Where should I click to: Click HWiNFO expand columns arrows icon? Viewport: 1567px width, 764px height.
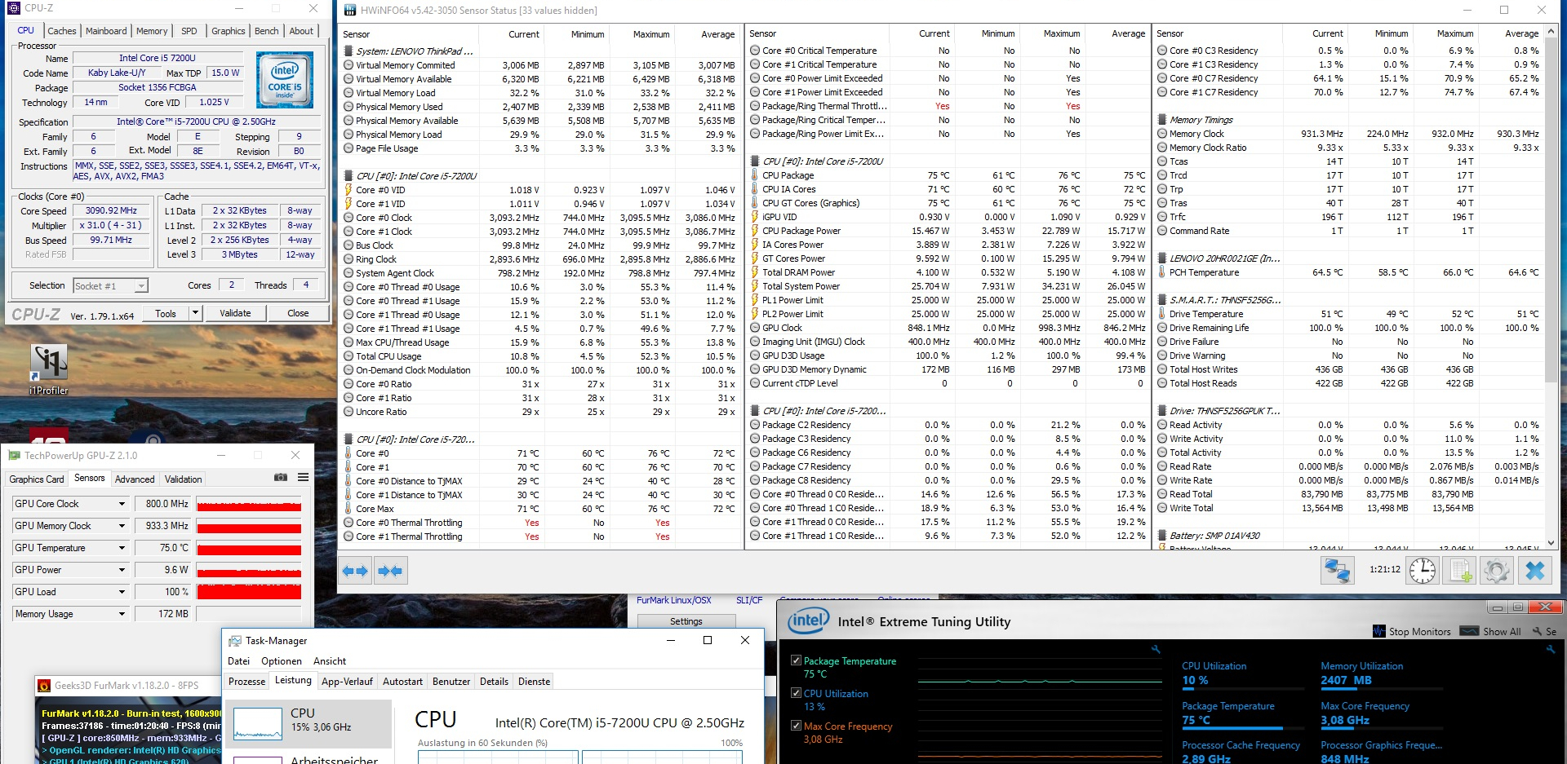click(355, 571)
